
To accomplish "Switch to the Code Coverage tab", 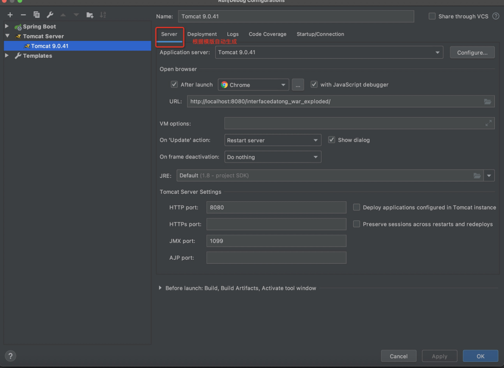I will pyautogui.click(x=267, y=34).
